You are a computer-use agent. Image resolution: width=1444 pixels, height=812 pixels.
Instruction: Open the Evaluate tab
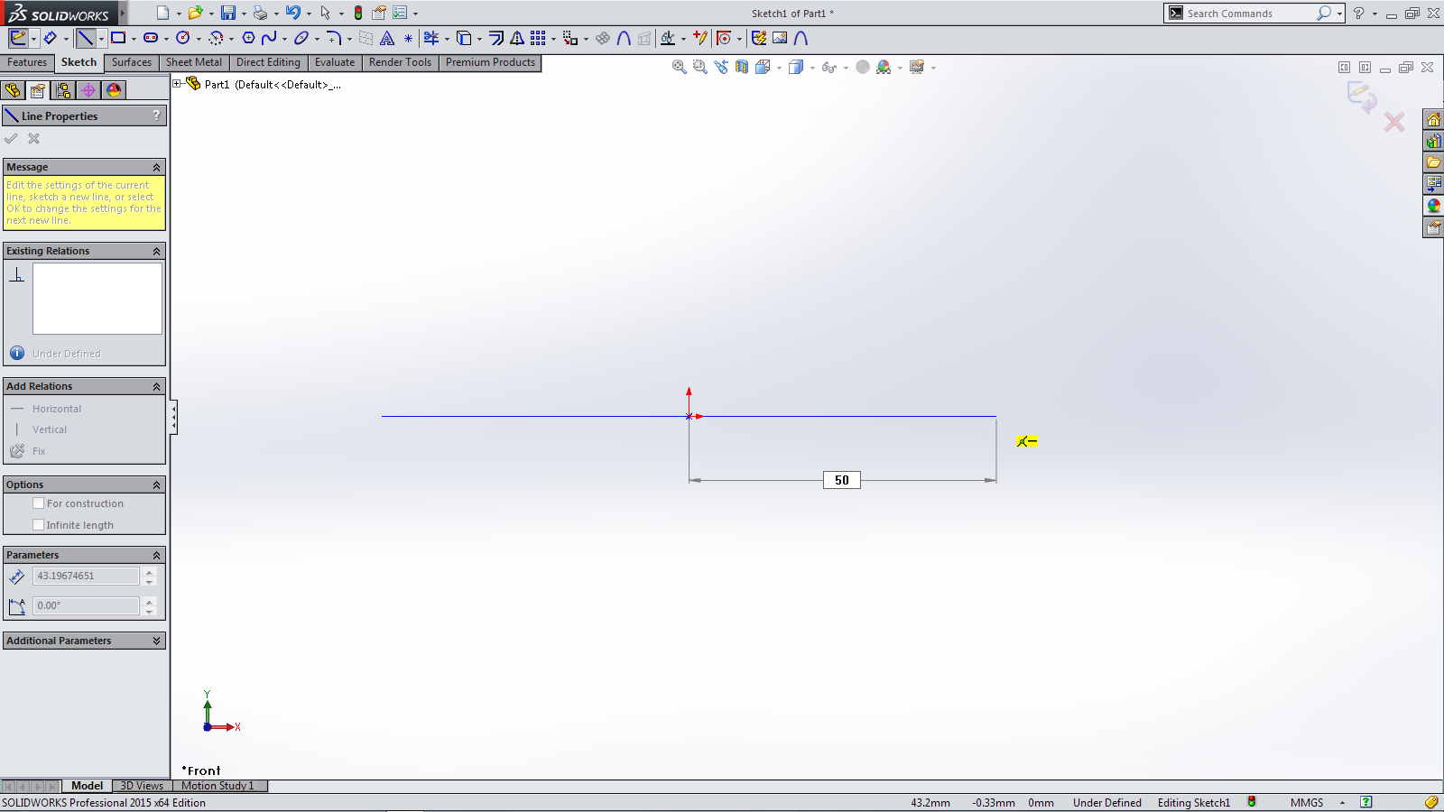pos(334,62)
